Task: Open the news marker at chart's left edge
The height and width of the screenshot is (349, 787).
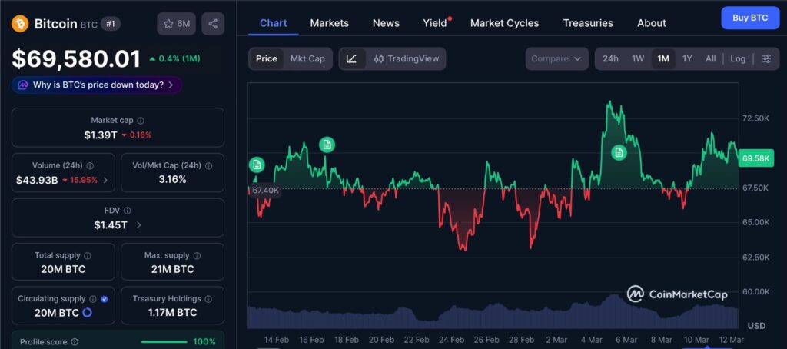Action: point(257,165)
